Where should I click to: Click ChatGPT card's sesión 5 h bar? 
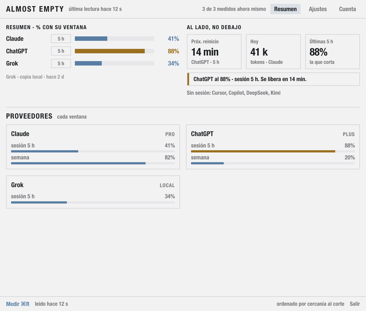(x=273, y=151)
